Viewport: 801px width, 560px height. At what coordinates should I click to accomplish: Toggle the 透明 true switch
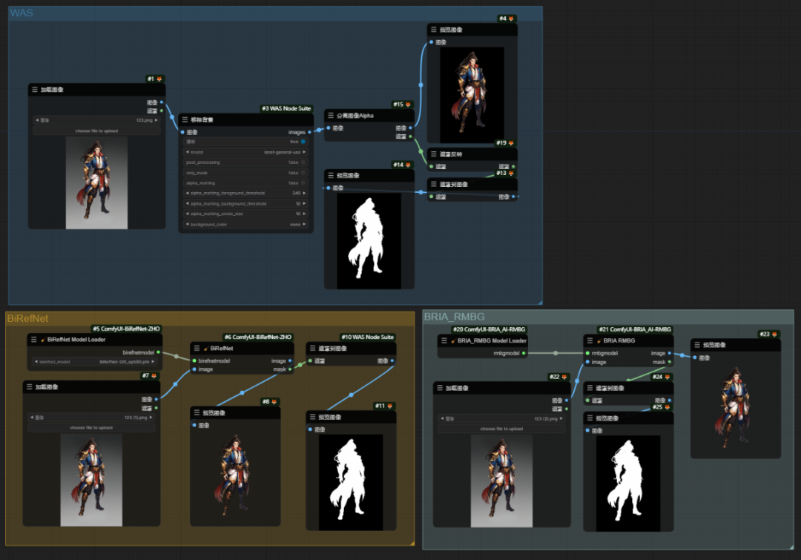coord(303,142)
